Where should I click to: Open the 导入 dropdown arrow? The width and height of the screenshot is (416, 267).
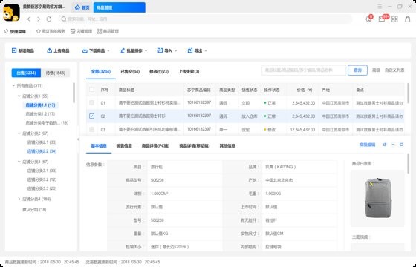coord(175,50)
